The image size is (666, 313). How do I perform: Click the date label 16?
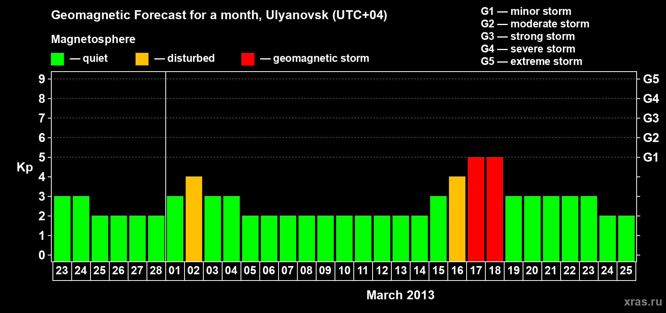pos(457,270)
